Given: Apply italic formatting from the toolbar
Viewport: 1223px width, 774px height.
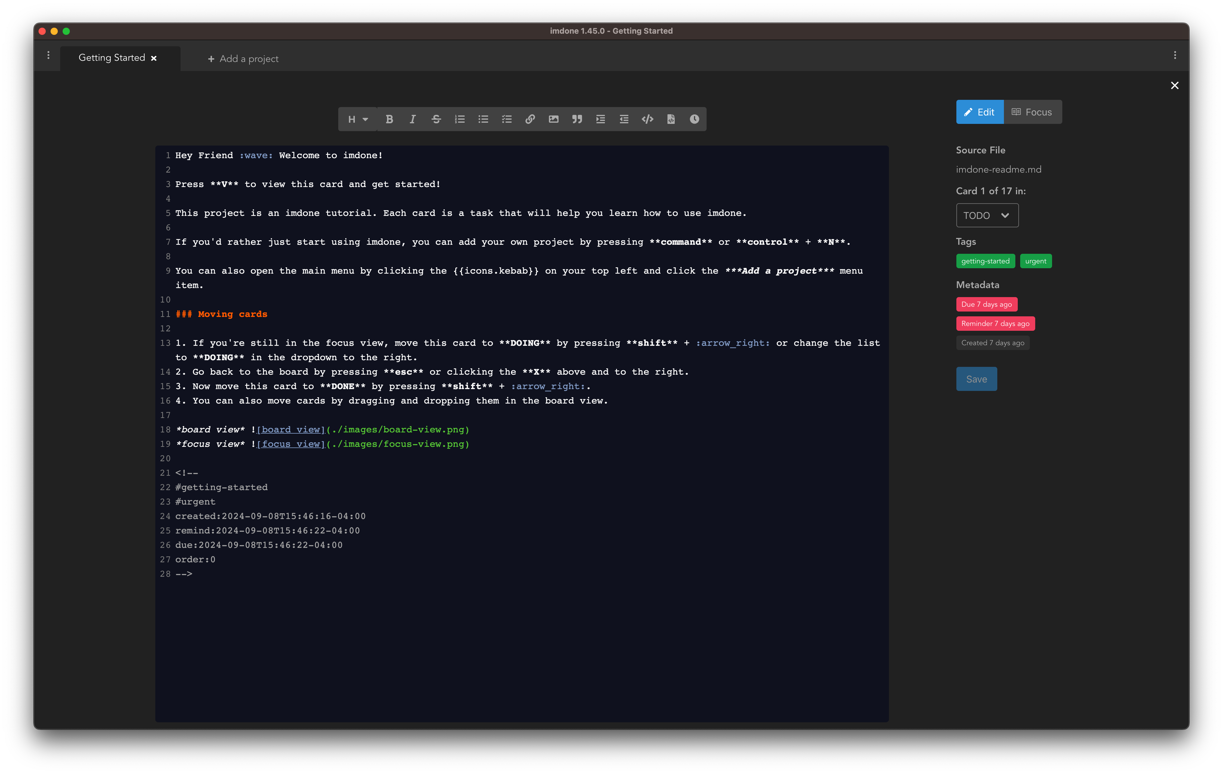Looking at the screenshot, I should [x=412, y=119].
